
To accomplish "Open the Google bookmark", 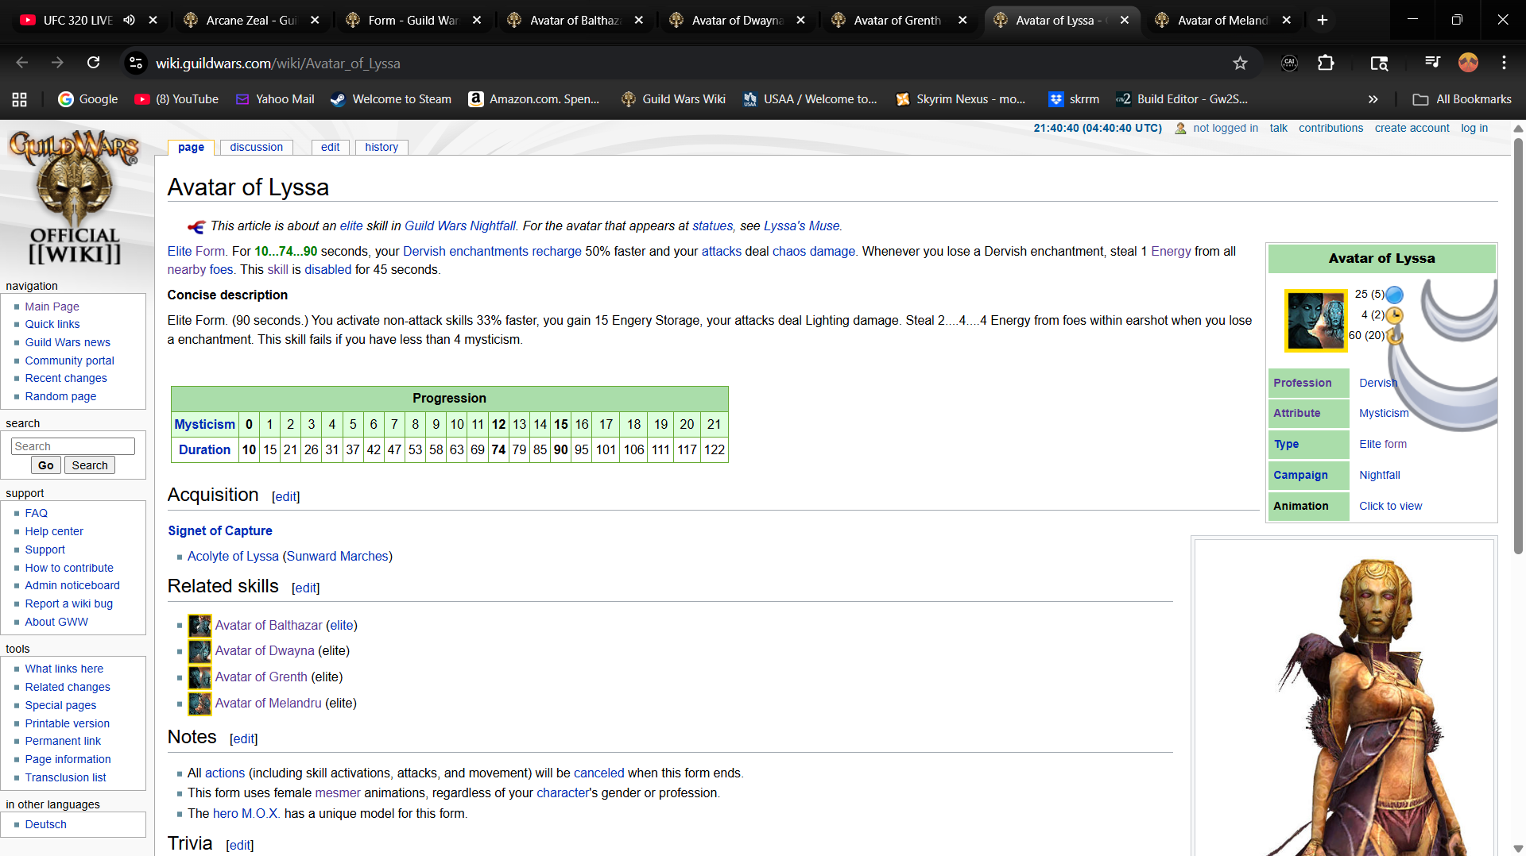I will [87, 99].
